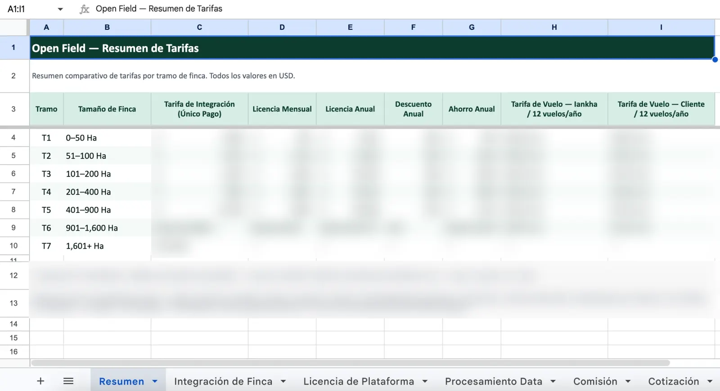
Task: Select column C header
Action: pyautogui.click(x=199, y=27)
